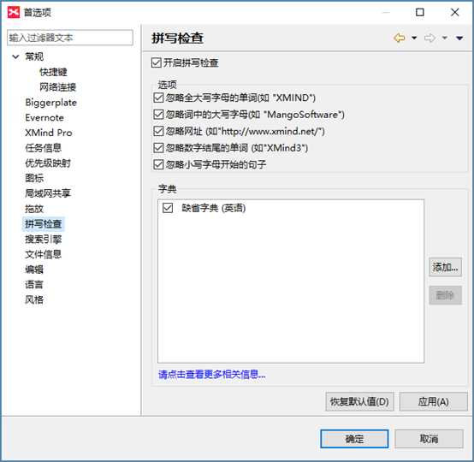Click the 输入过滤器文本 filter field

click(70, 38)
